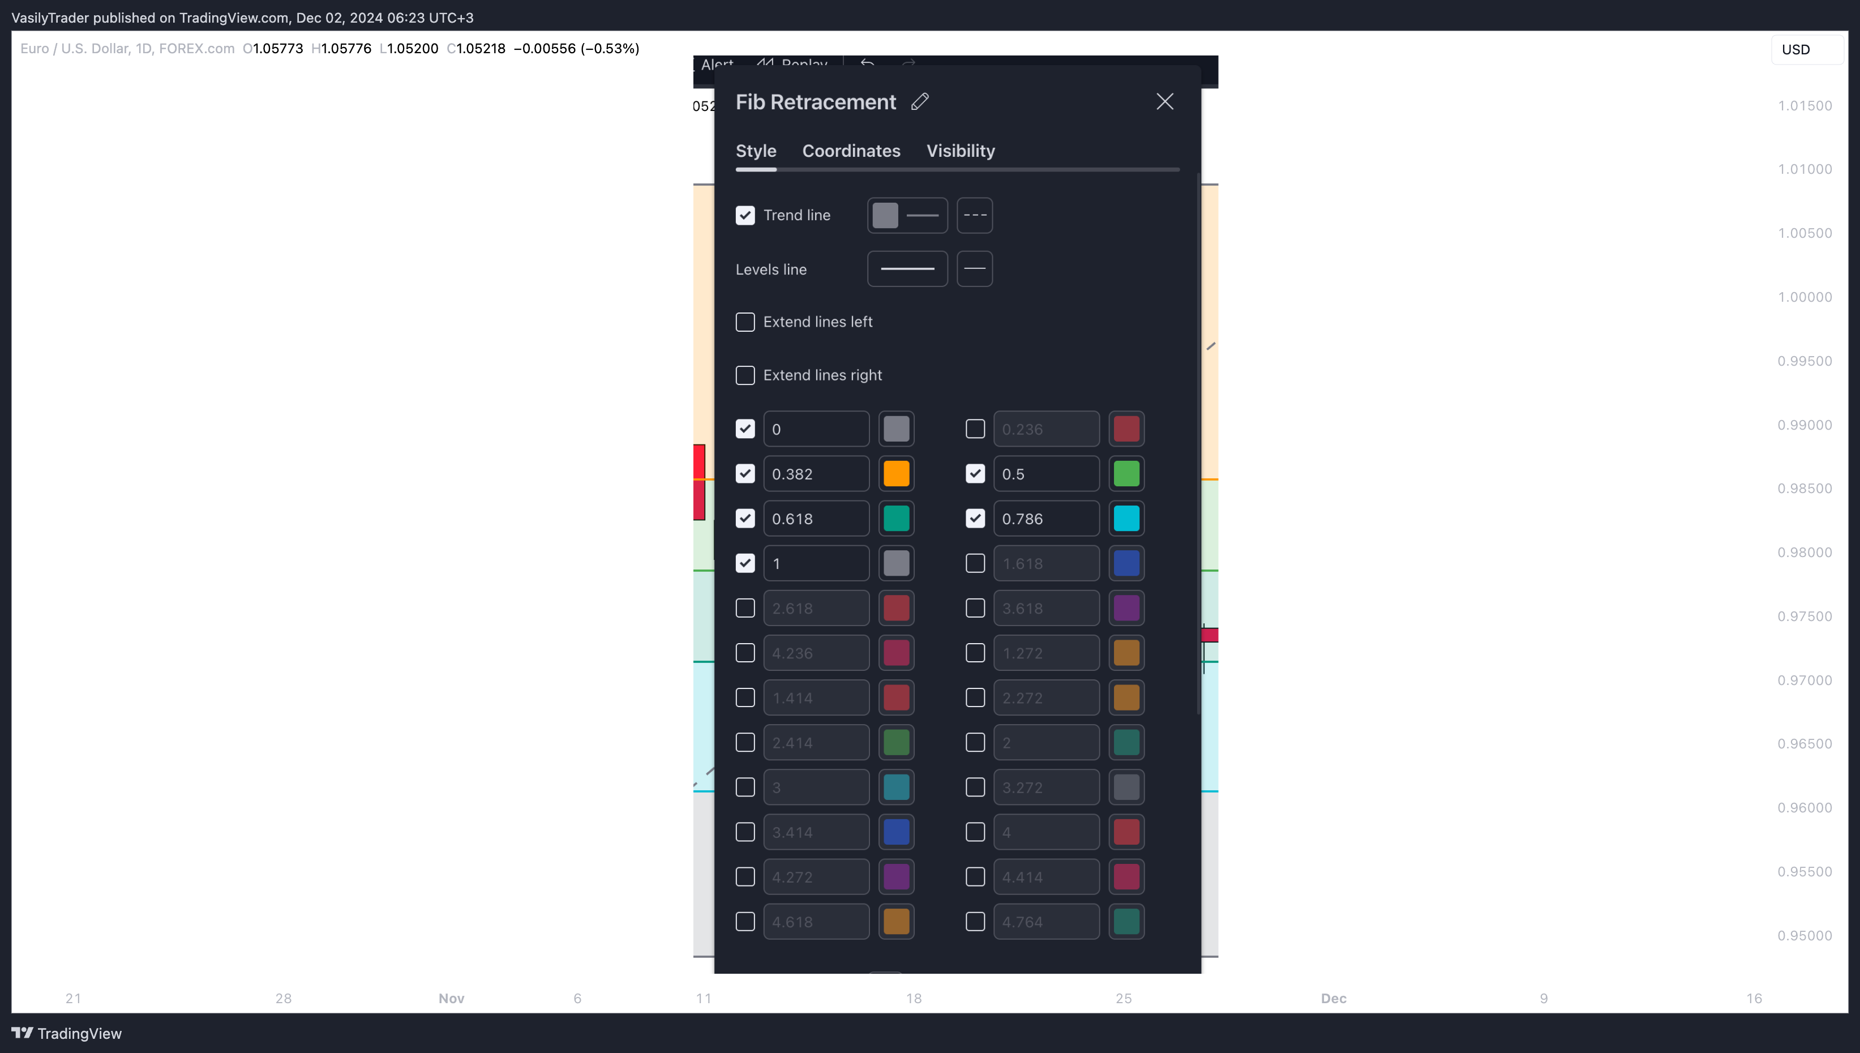Open the Visibility tab

[x=960, y=151]
